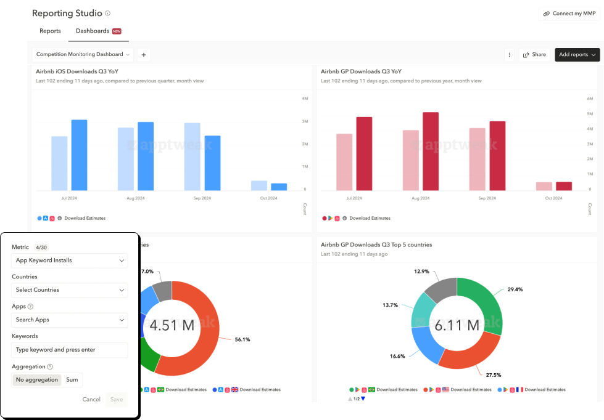This screenshot has height=420, width=604.
Task: Click dark red Aug 2024 bar in GP chart
Action: 431,151
